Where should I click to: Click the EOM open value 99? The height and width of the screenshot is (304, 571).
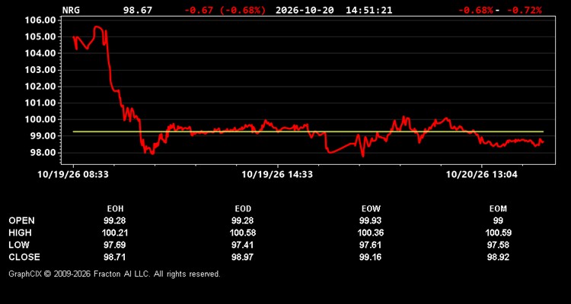[498, 220]
